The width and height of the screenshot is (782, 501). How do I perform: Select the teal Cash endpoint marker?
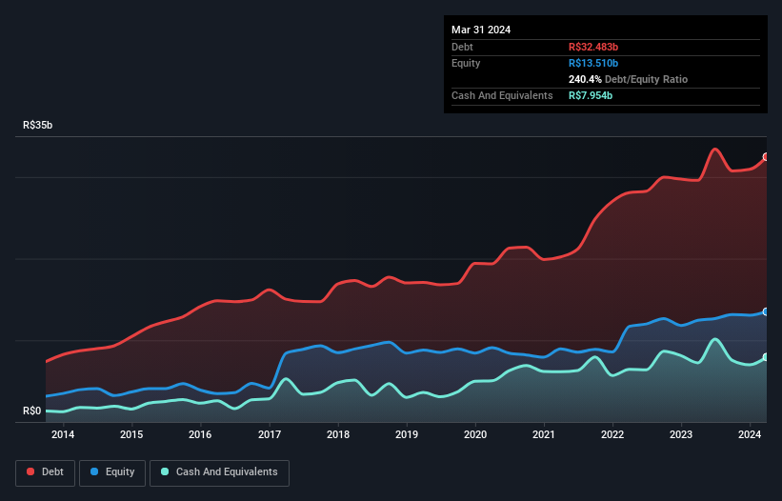[766, 357]
